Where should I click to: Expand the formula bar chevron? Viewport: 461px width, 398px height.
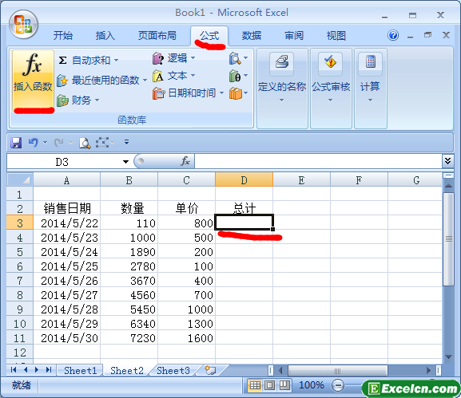coord(447,161)
